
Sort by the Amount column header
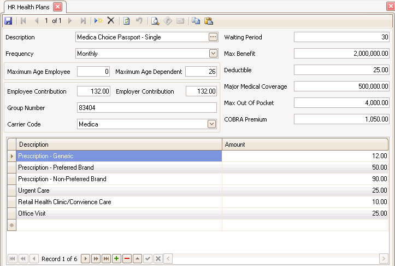[x=305, y=144]
